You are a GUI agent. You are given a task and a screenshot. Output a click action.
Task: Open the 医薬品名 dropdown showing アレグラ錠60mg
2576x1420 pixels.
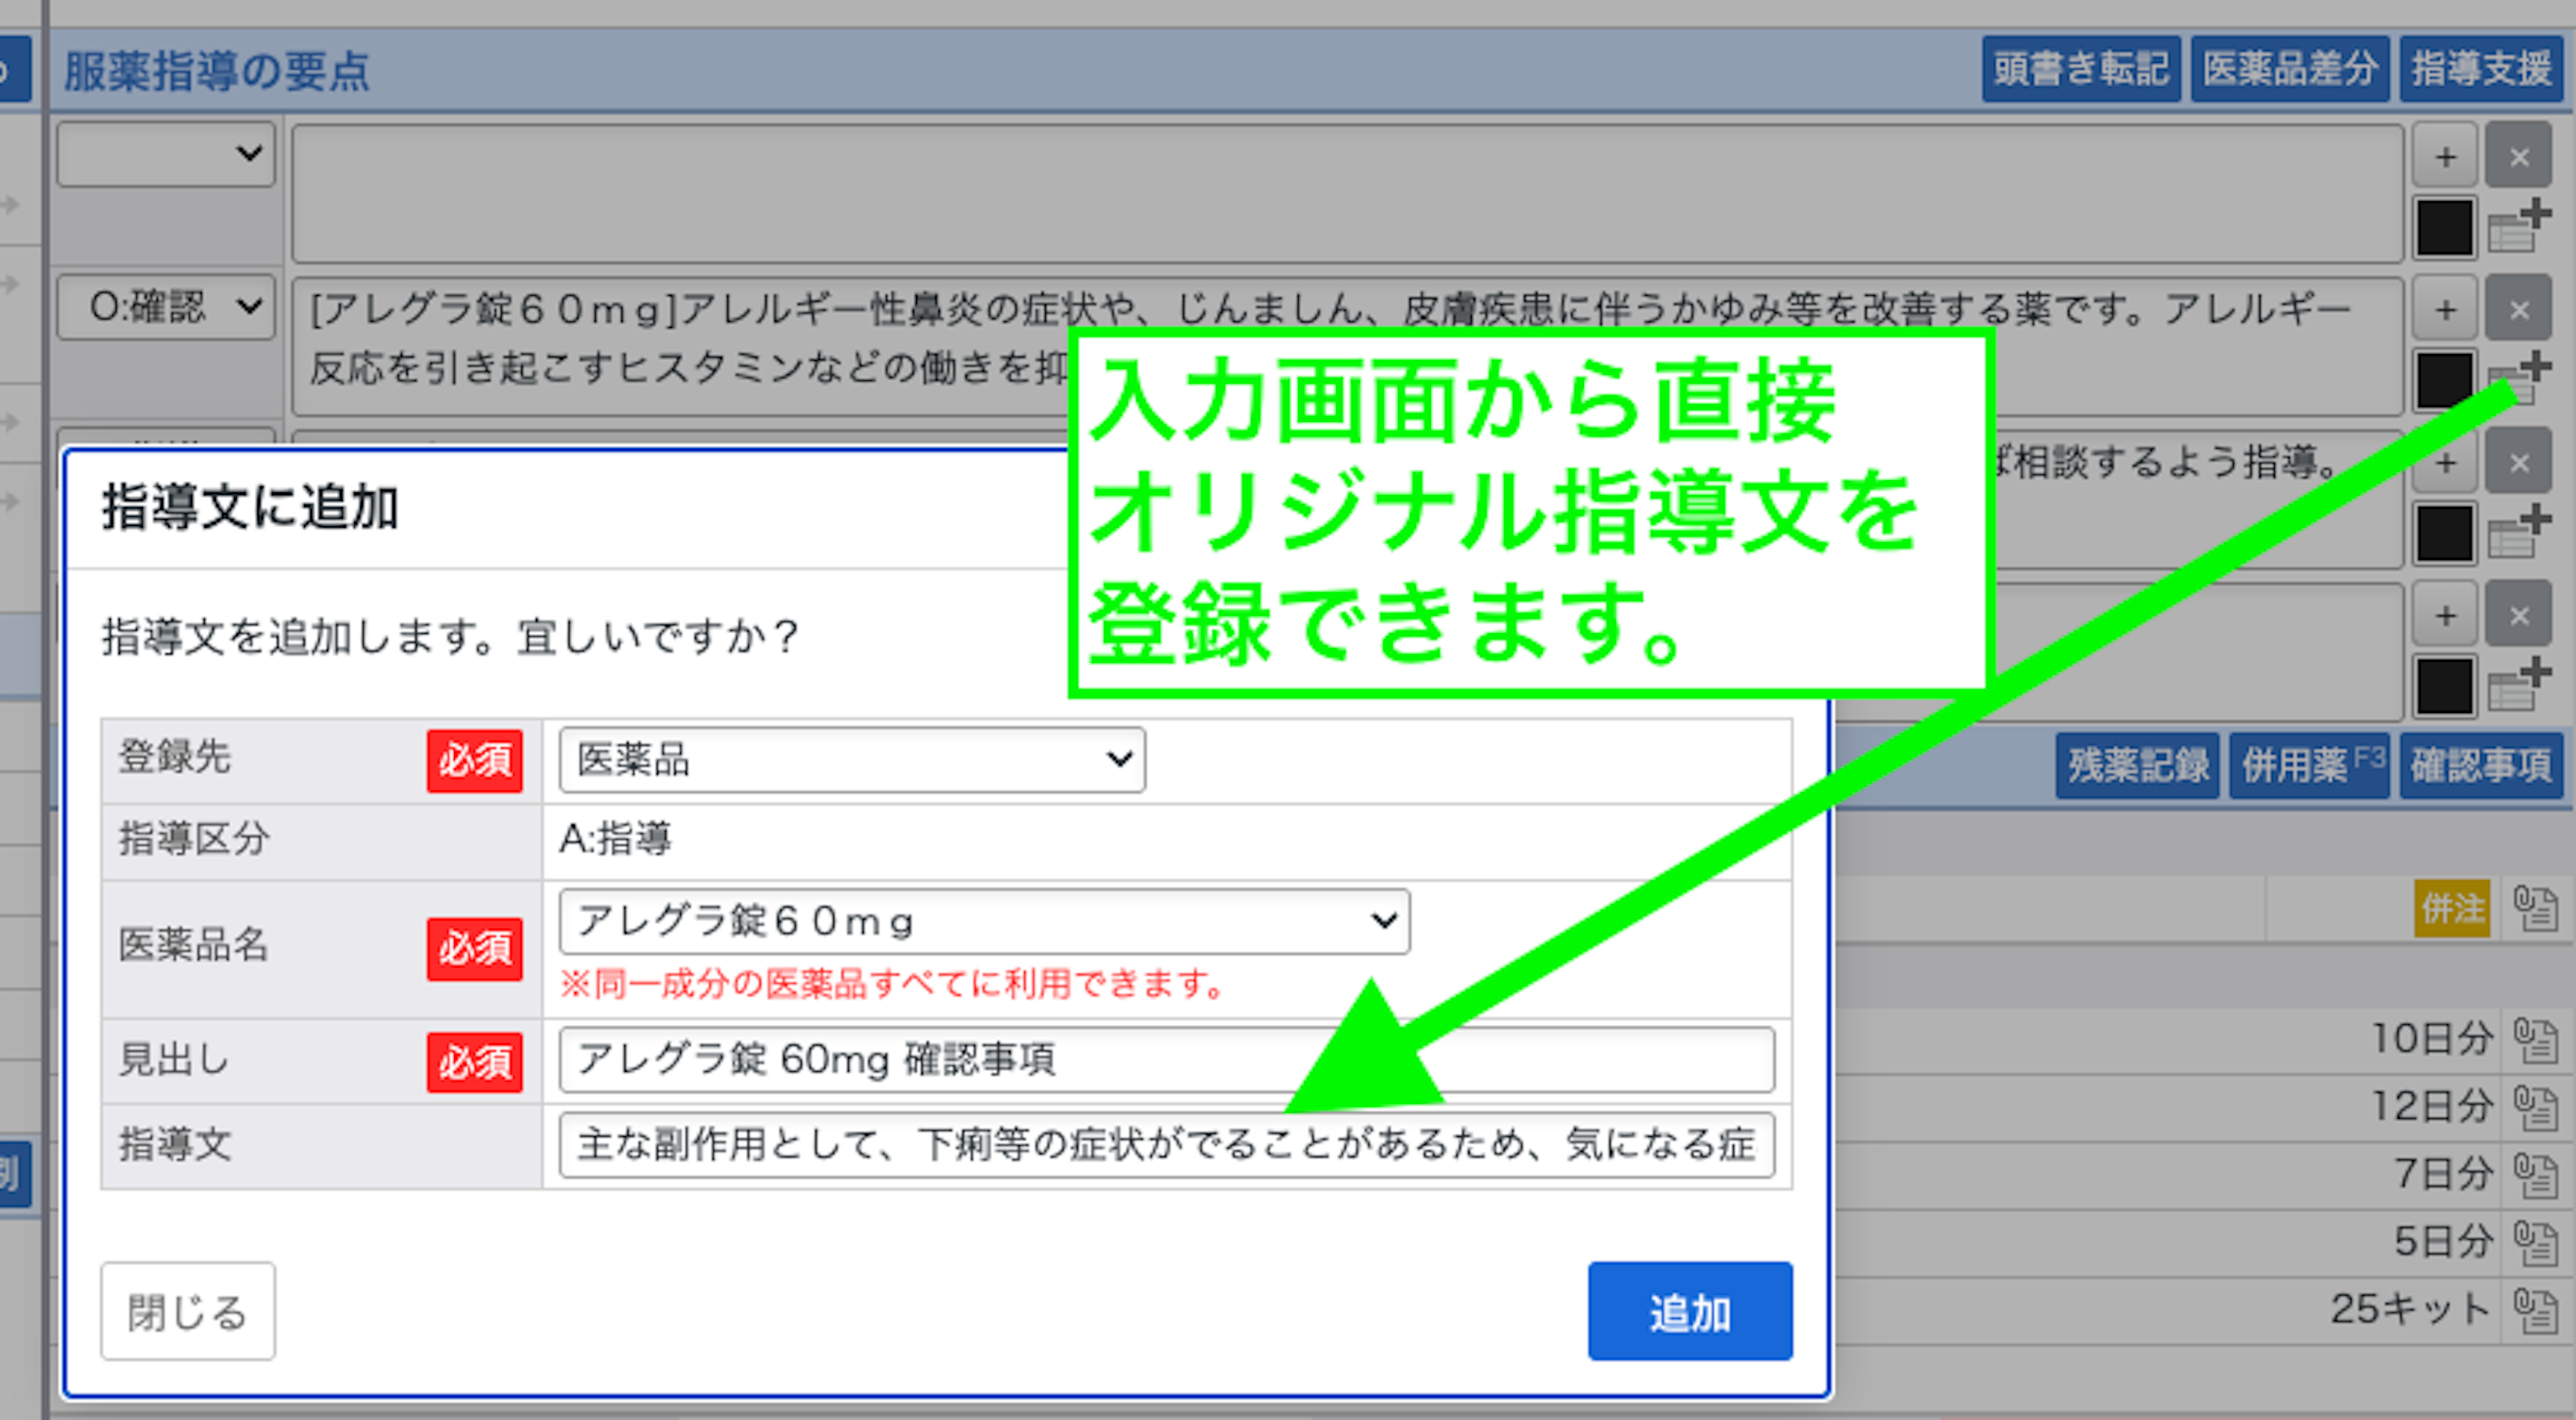984,921
